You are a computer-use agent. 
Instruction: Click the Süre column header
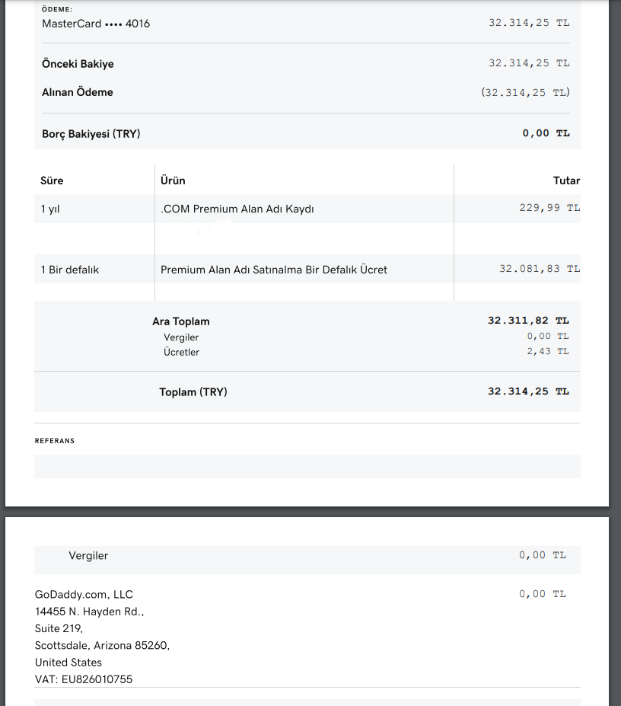pyautogui.click(x=52, y=180)
